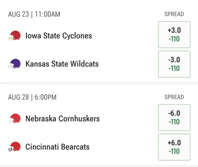Open the Nebraska Cornhuskers team name
The image size is (198, 167).
[x=63, y=119]
